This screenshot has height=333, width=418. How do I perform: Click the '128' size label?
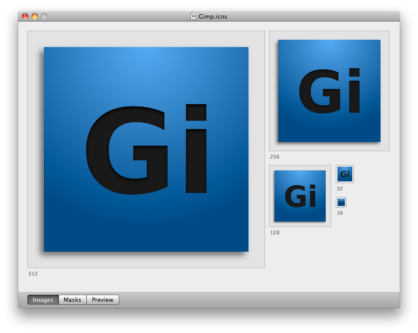tap(274, 233)
